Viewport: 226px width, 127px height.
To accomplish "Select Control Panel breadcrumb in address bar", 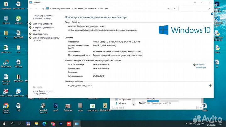I will (61, 8).
